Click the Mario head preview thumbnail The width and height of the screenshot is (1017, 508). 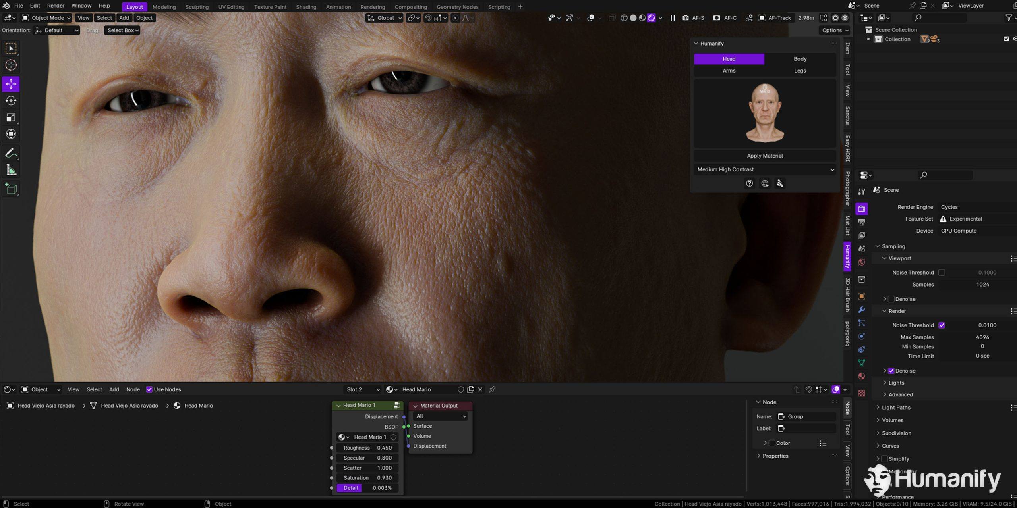(x=765, y=113)
